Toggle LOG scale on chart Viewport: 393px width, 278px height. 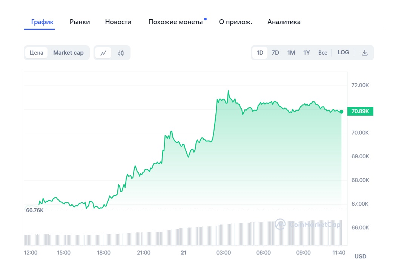[x=343, y=52]
